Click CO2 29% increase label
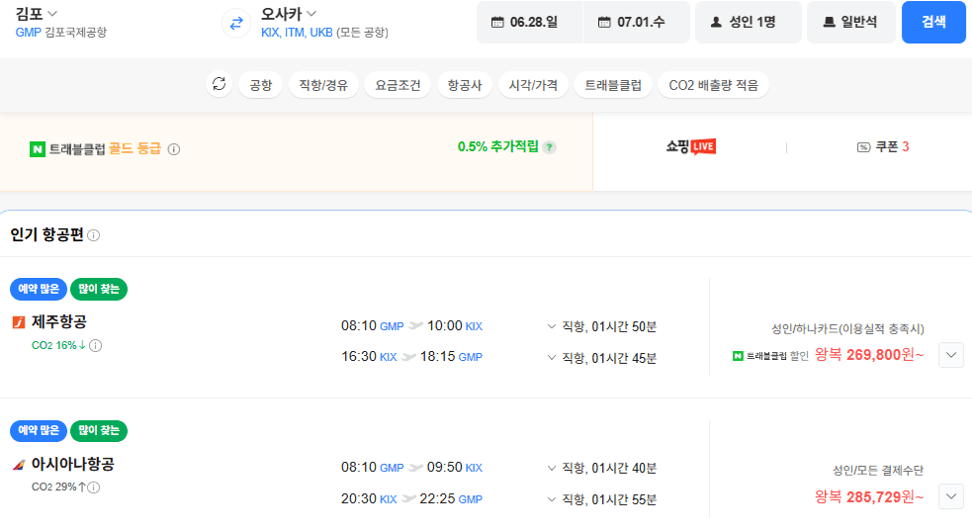The image size is (972, 532). (58, 488)
